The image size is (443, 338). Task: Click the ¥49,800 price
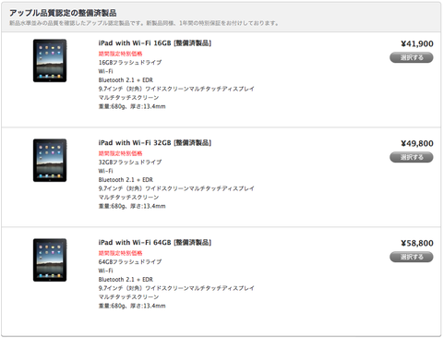(417, 143)
